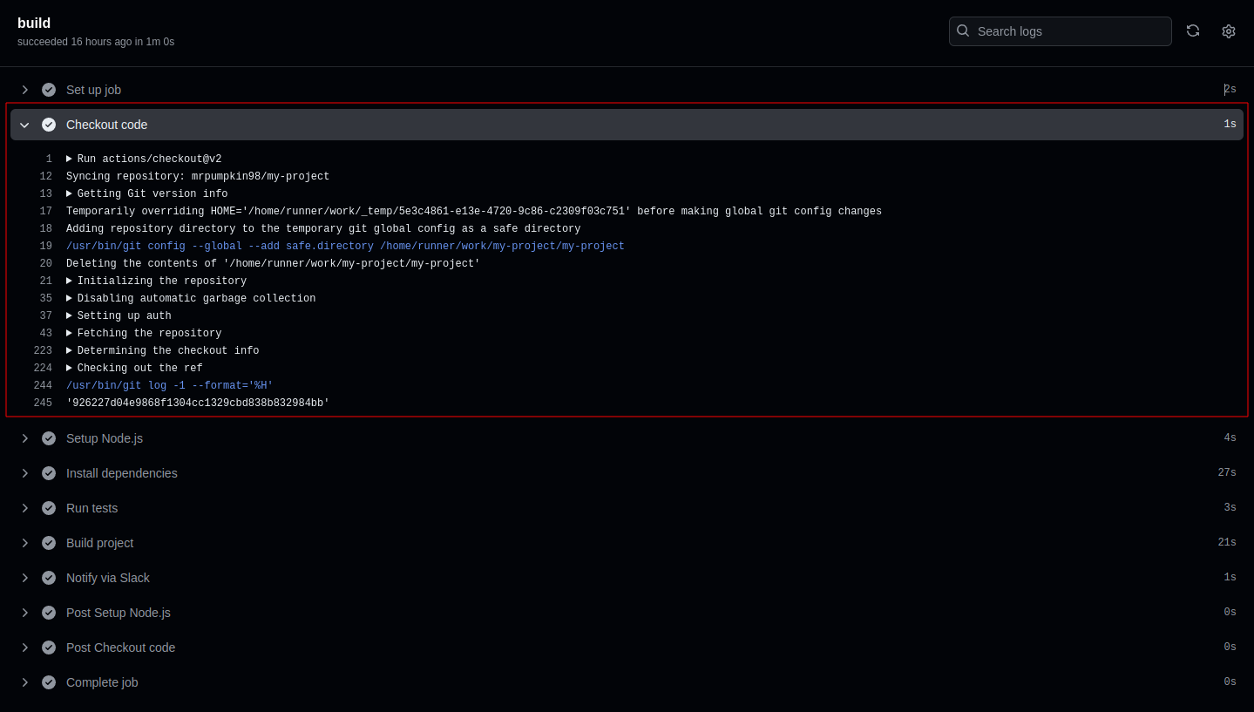Click the commit hash '926227d04e9868f...' line
Viewport: 1254px width, 712px height.
198,403
